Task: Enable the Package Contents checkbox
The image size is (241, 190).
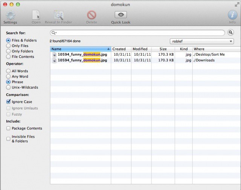Action: 9,128
